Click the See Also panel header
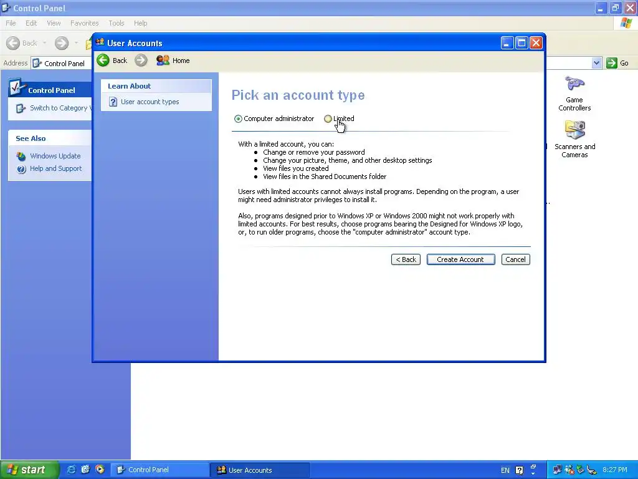Image resolution: width=638 pixels, height=479 pixels. pos(50,138)
